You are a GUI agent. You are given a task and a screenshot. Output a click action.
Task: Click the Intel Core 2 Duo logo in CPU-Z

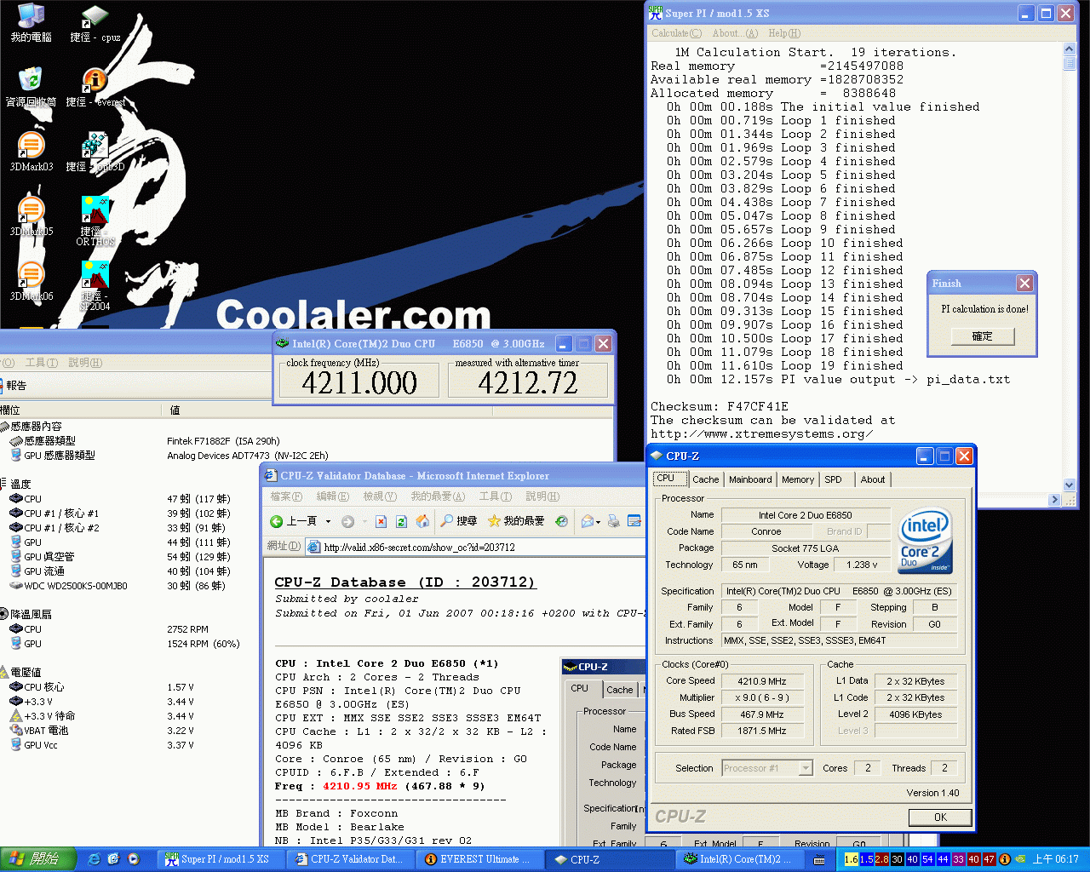[x=926, y=540]
